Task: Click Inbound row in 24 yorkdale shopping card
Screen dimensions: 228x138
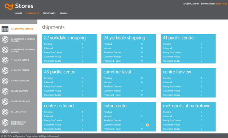Action: pyautogui.click(x=123, y=48)
